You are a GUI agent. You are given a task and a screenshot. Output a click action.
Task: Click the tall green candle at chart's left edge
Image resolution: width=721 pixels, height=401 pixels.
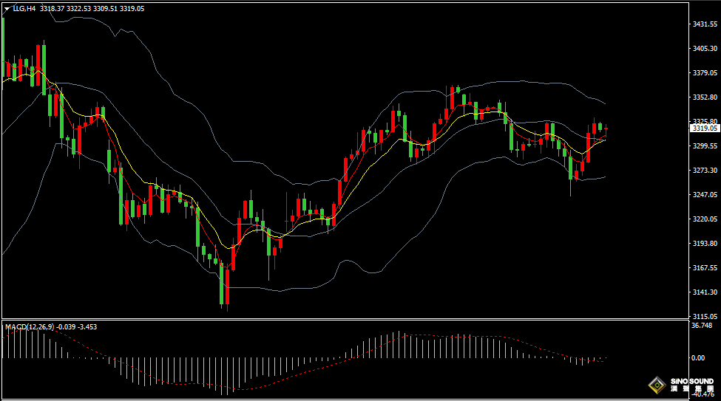(x=4, y=44)
